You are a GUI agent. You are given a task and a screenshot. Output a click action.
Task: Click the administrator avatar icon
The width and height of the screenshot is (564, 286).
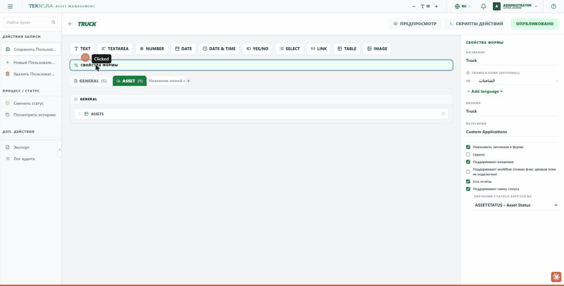click(x=497, y=7)
